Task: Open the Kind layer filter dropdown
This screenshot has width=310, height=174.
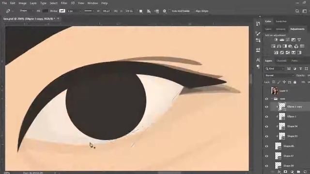Action: click(x=275, y=69)
